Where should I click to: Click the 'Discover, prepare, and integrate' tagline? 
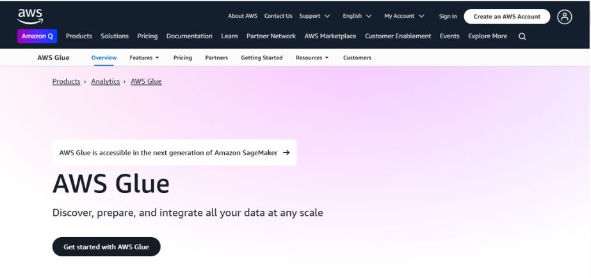point(188,213)
